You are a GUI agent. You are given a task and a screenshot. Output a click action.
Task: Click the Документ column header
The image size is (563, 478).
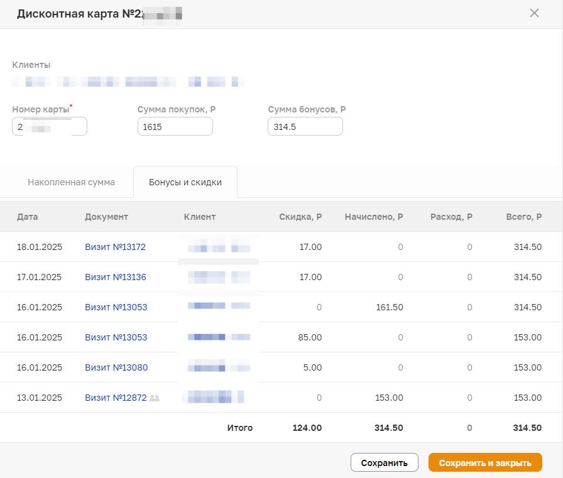pyautogui.click(x=106, y=217)
